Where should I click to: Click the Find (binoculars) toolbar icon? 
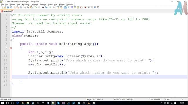coord(43,7)
